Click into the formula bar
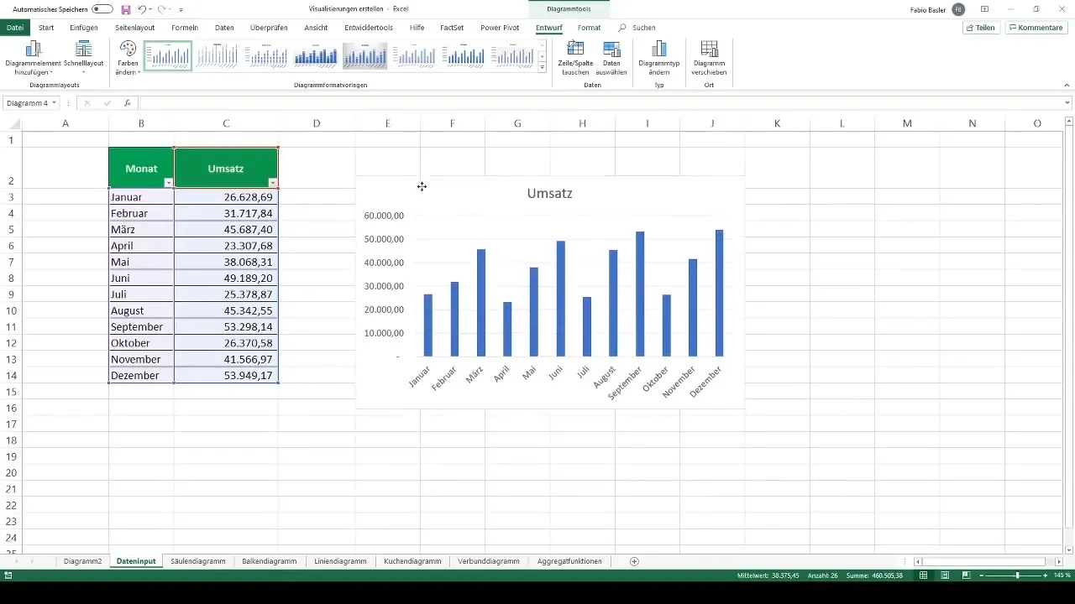Screen dimensions: 1075x604 pos(600,103)
